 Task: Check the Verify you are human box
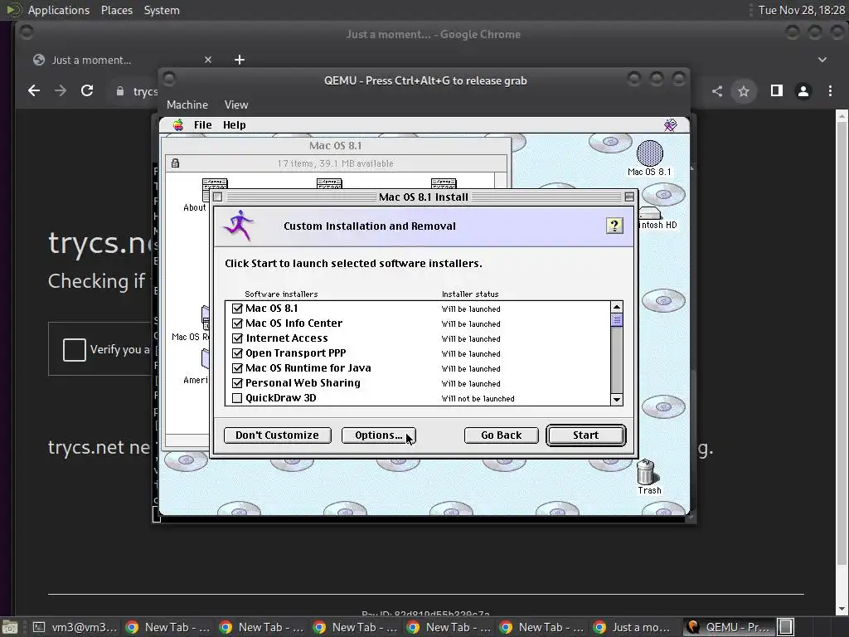click(x=74, y=349)
